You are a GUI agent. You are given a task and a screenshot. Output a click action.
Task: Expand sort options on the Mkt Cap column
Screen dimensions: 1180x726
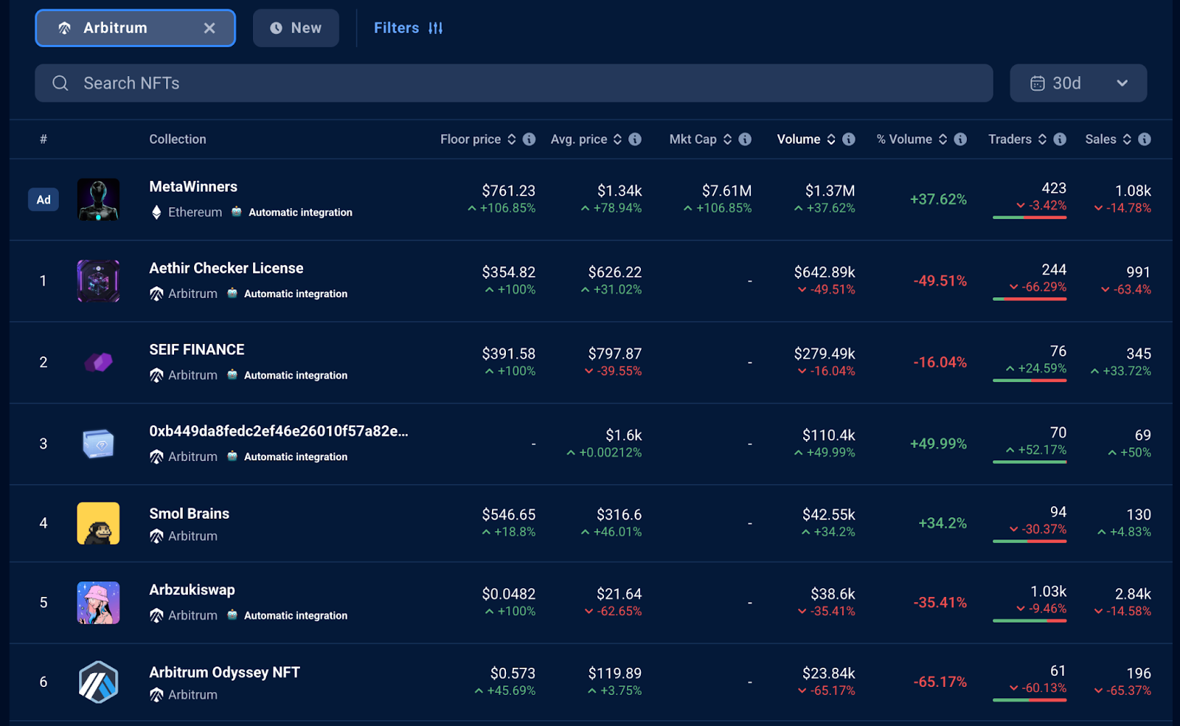point(726,139)
